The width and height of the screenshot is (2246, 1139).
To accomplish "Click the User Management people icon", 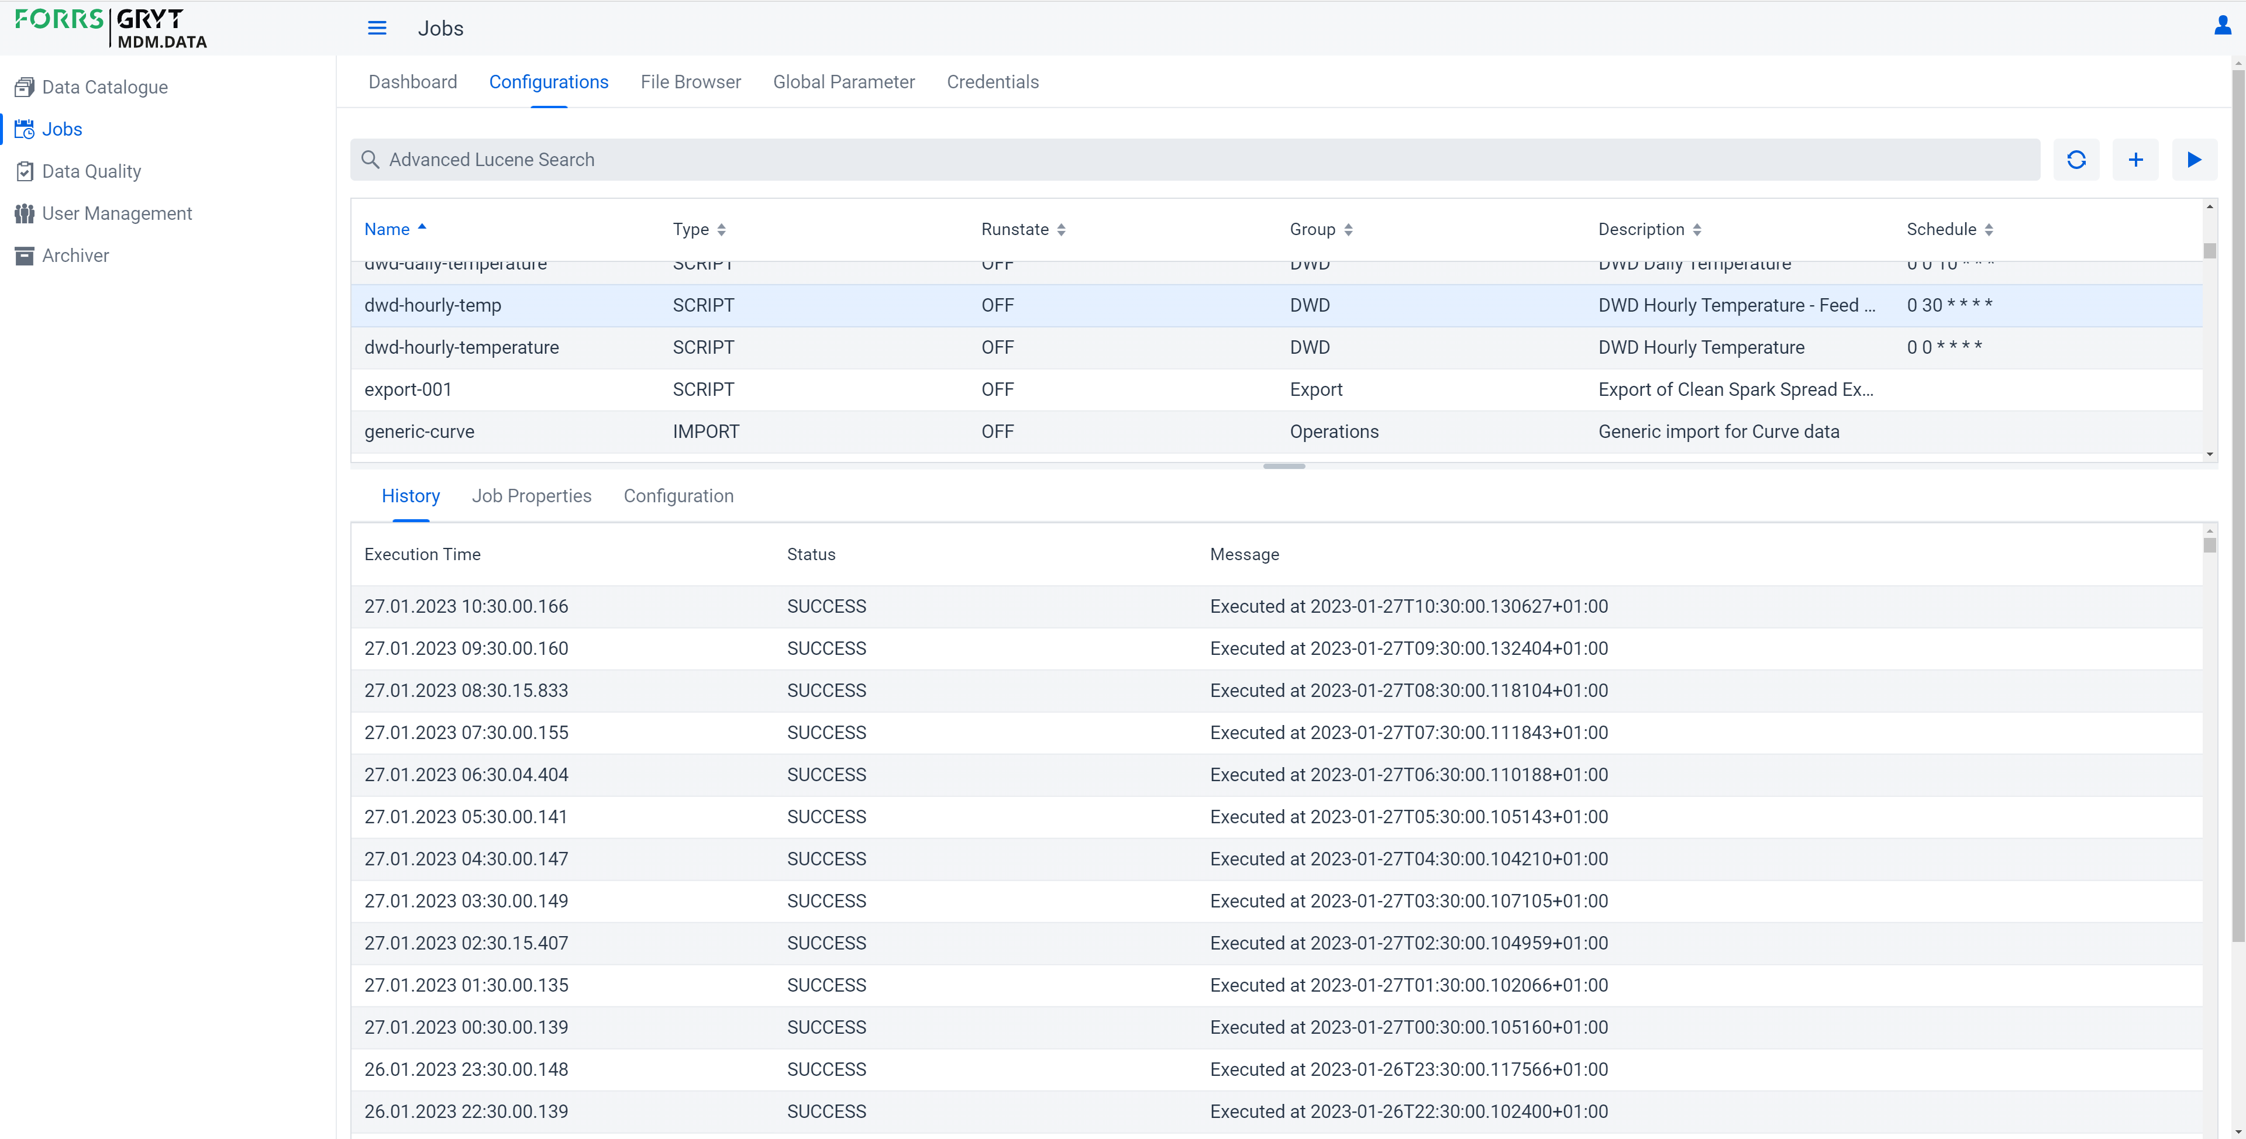I will [x=25, y=213].
